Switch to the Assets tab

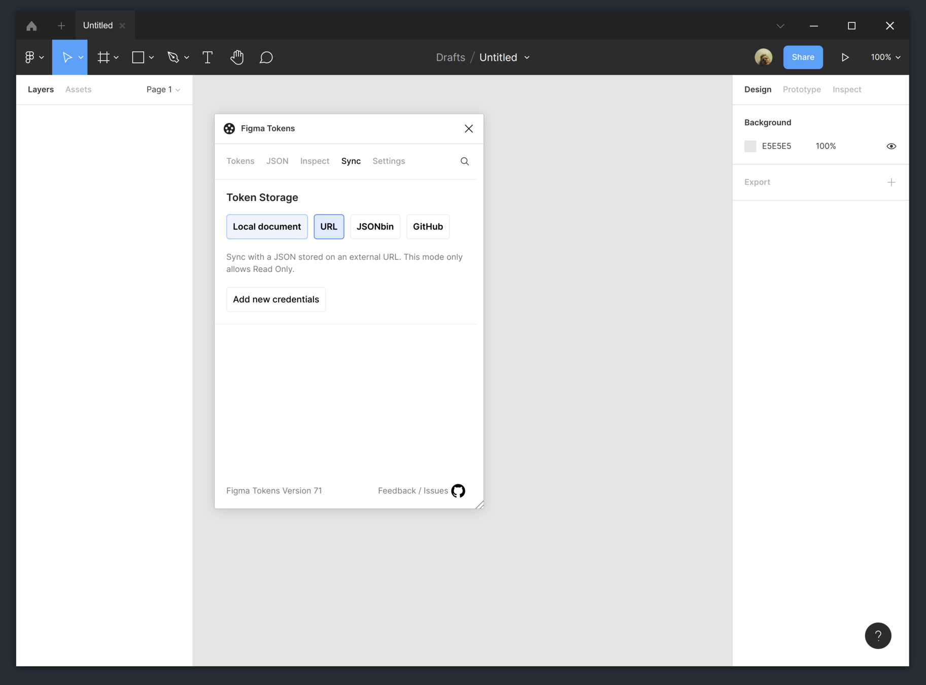coord(78,90)
